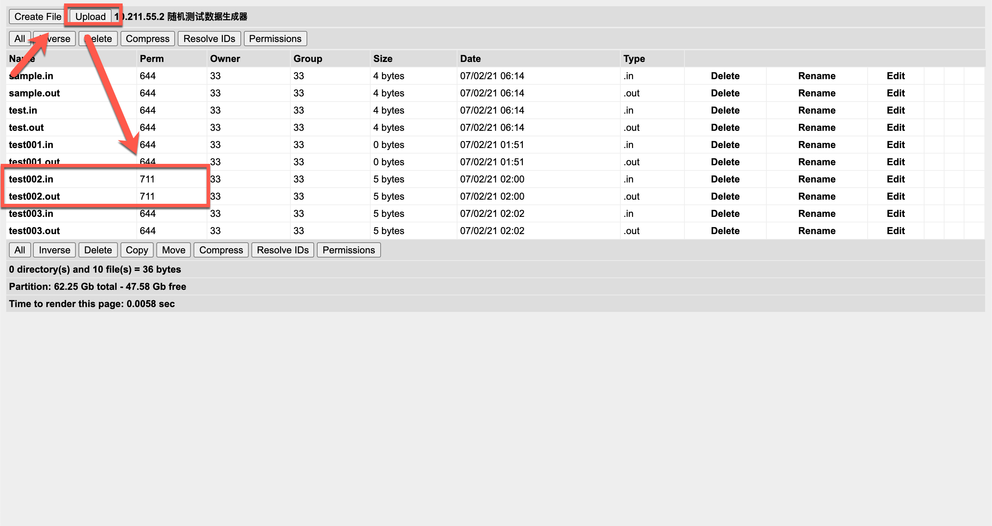This screenshot has width=992, height=526.
Task: Open the test001.in file
Action: [x=31, y=145]
